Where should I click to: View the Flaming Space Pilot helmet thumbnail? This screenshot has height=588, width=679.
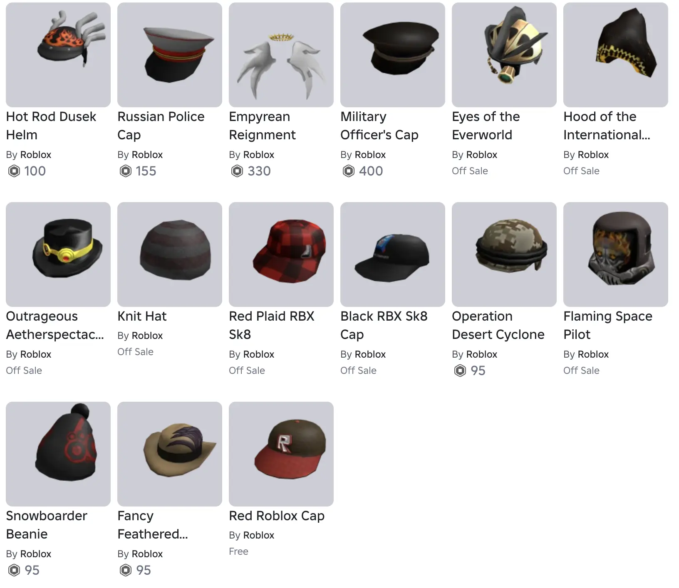[x=616, y=254]
